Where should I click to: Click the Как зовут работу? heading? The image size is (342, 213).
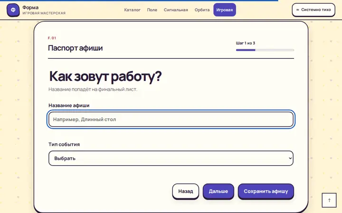105,77
